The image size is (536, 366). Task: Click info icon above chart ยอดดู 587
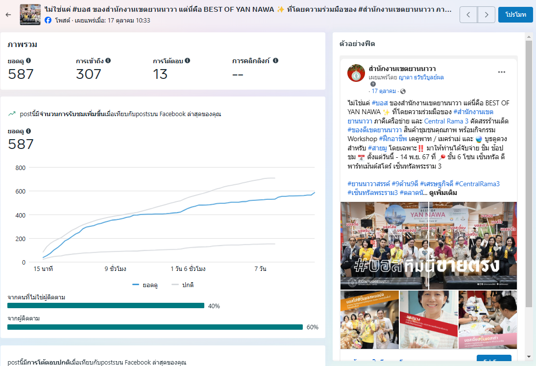point(28,131)
